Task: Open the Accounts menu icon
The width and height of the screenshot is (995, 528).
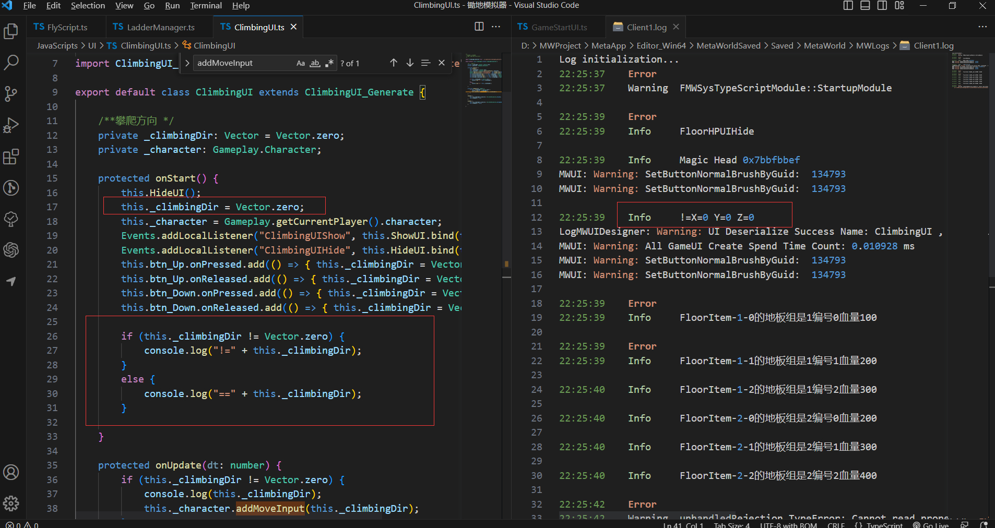Action: tap(11, 472)
